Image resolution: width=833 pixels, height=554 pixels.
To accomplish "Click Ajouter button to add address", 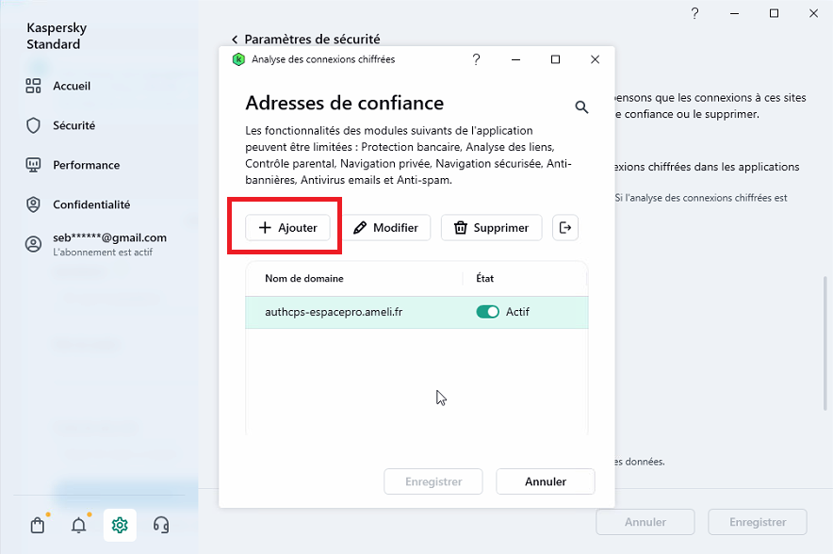I will [287, 228].
